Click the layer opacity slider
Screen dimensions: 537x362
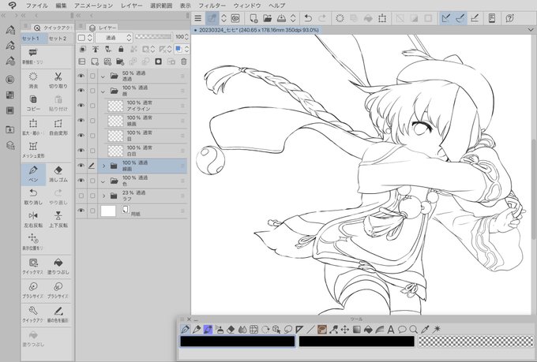(153, 36)
